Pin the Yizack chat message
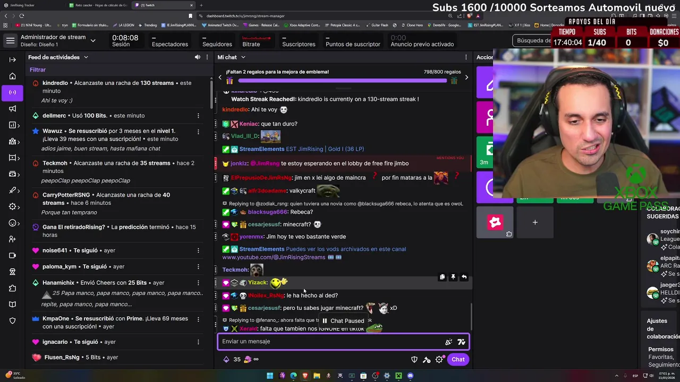 coord(453,277)
